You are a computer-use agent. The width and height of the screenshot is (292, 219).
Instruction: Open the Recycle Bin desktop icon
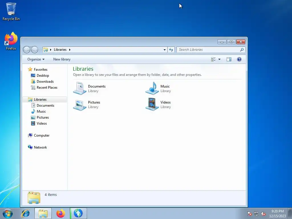(11, 11)
